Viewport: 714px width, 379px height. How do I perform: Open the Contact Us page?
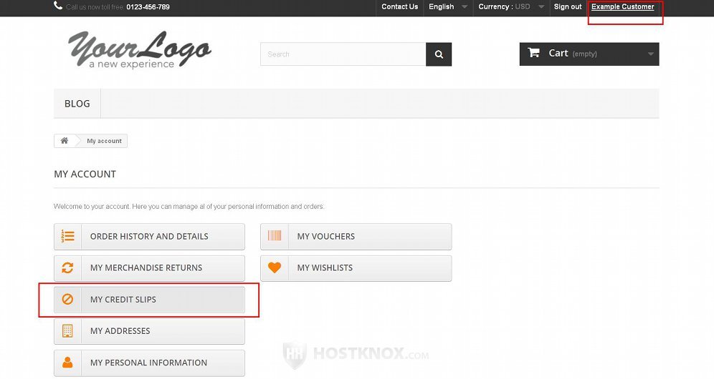(399, 7)
